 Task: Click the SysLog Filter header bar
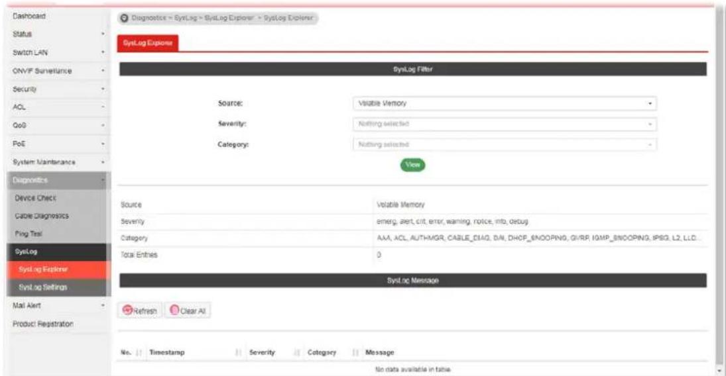coord(413,70)
